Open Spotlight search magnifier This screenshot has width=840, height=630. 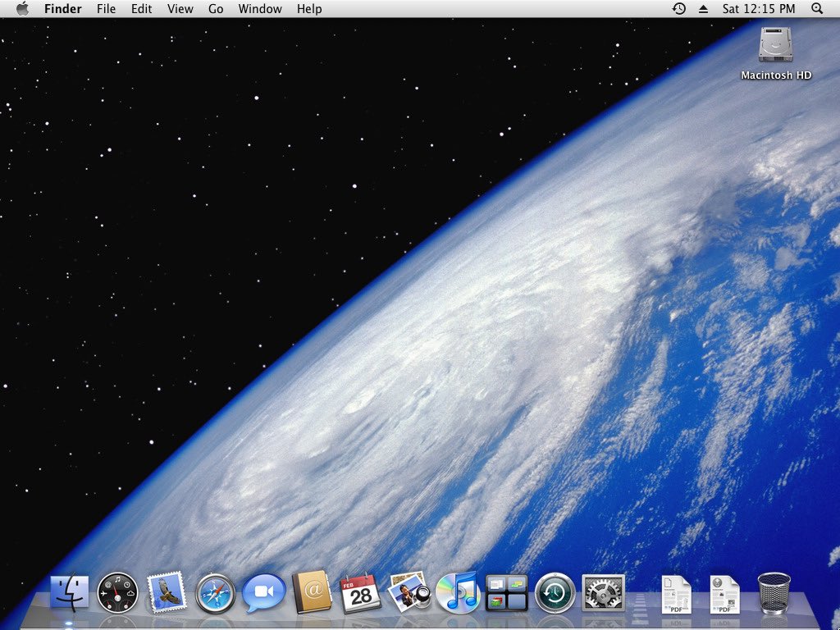(817, 8)
